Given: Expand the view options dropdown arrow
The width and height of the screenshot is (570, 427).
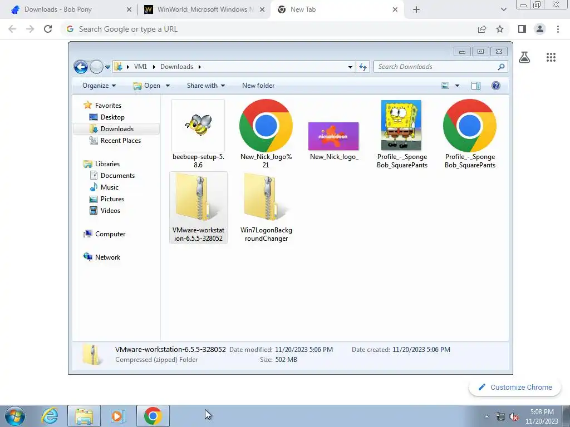Looking at the screenshot, I should tap(458, 86).
